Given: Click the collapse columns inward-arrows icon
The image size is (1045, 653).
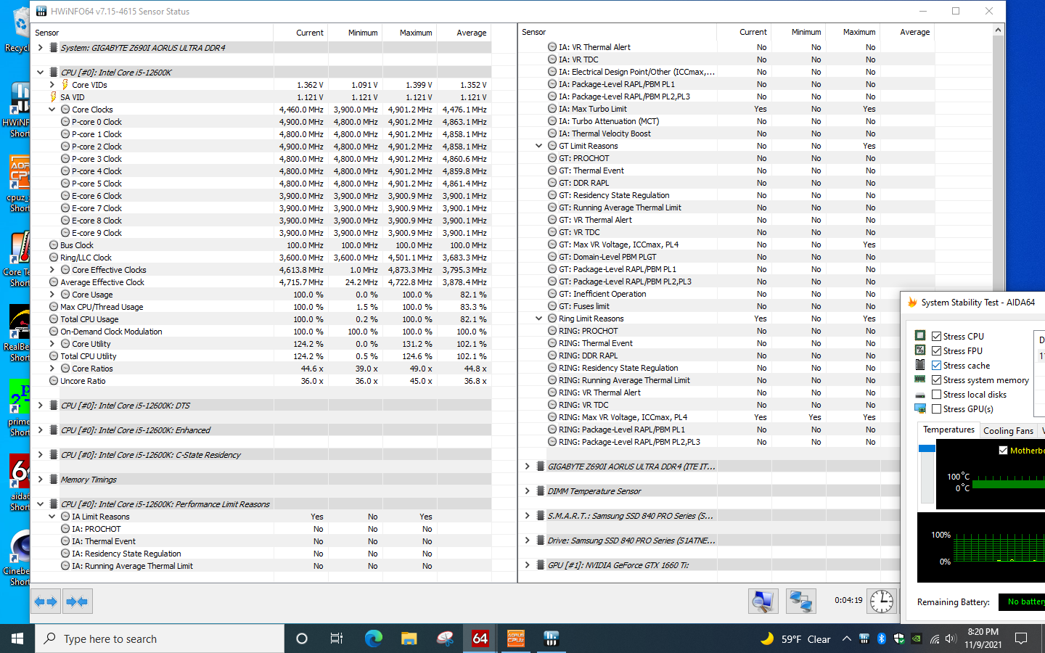Looking at the screenshot, I should pyautogui.click(x=76, y=601).
